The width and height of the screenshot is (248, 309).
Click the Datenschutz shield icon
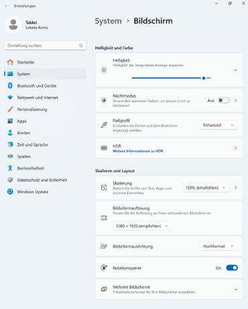tap(10, 180)
